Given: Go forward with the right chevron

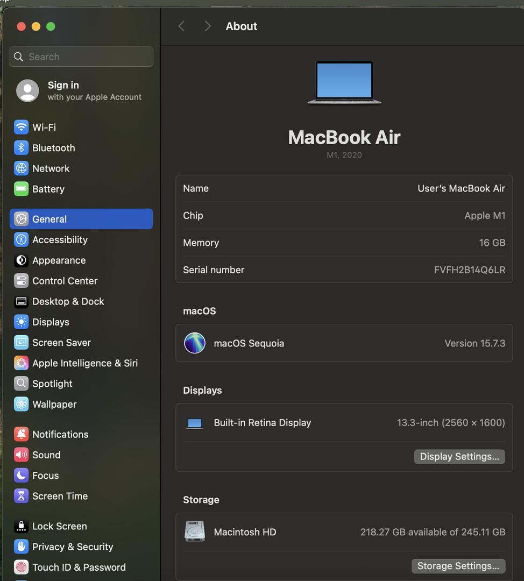Looking at the screenshot, I should coord(208,26).
